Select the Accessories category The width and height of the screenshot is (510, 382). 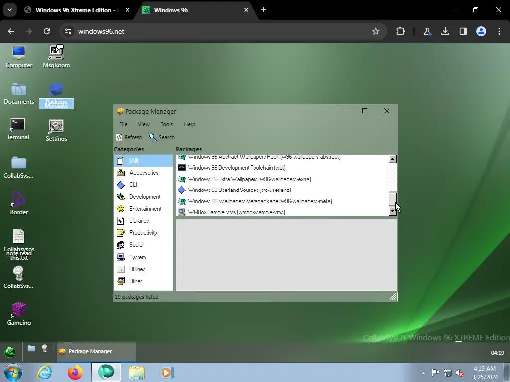(143, 173)
